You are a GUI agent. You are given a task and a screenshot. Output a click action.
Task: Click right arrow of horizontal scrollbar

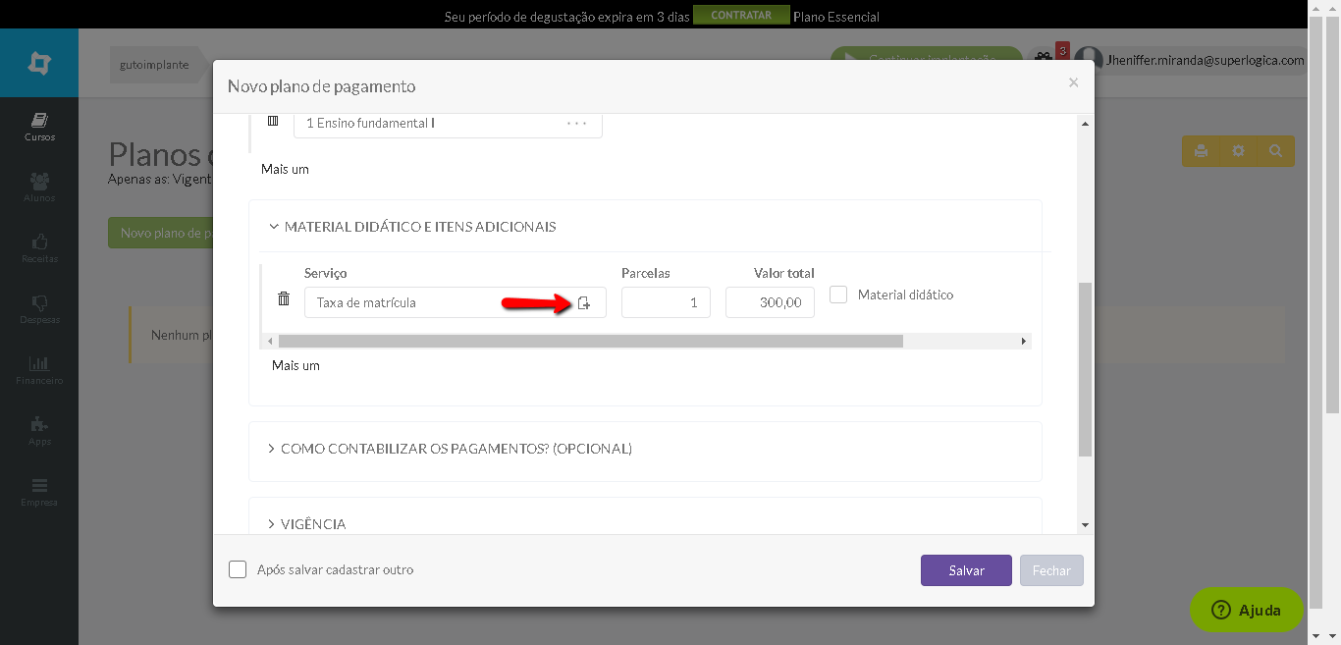pos(1024,341)
